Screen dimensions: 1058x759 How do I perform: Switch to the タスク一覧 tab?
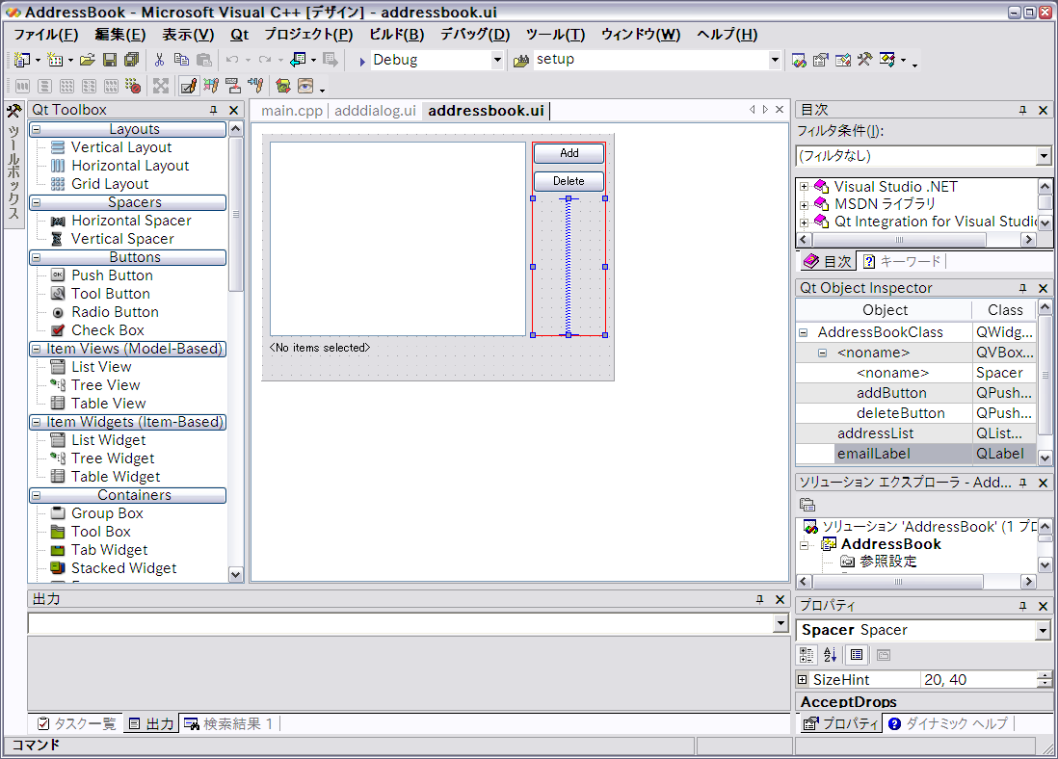(x=77, y=724)
